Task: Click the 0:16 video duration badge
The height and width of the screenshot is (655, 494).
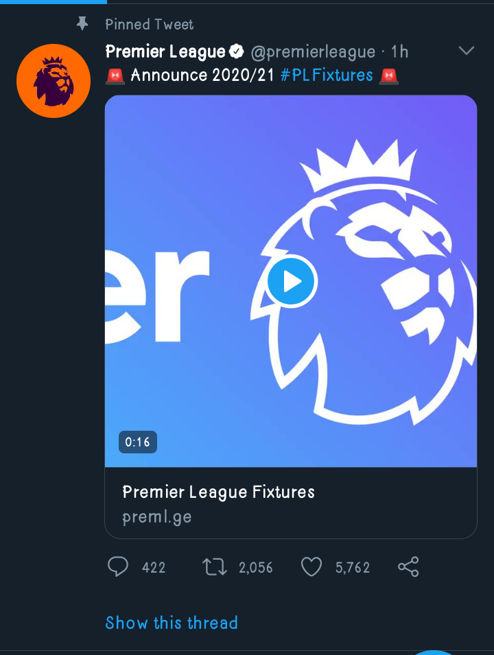Action: tap(138, 442)
